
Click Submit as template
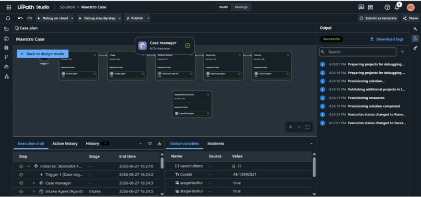378,18
